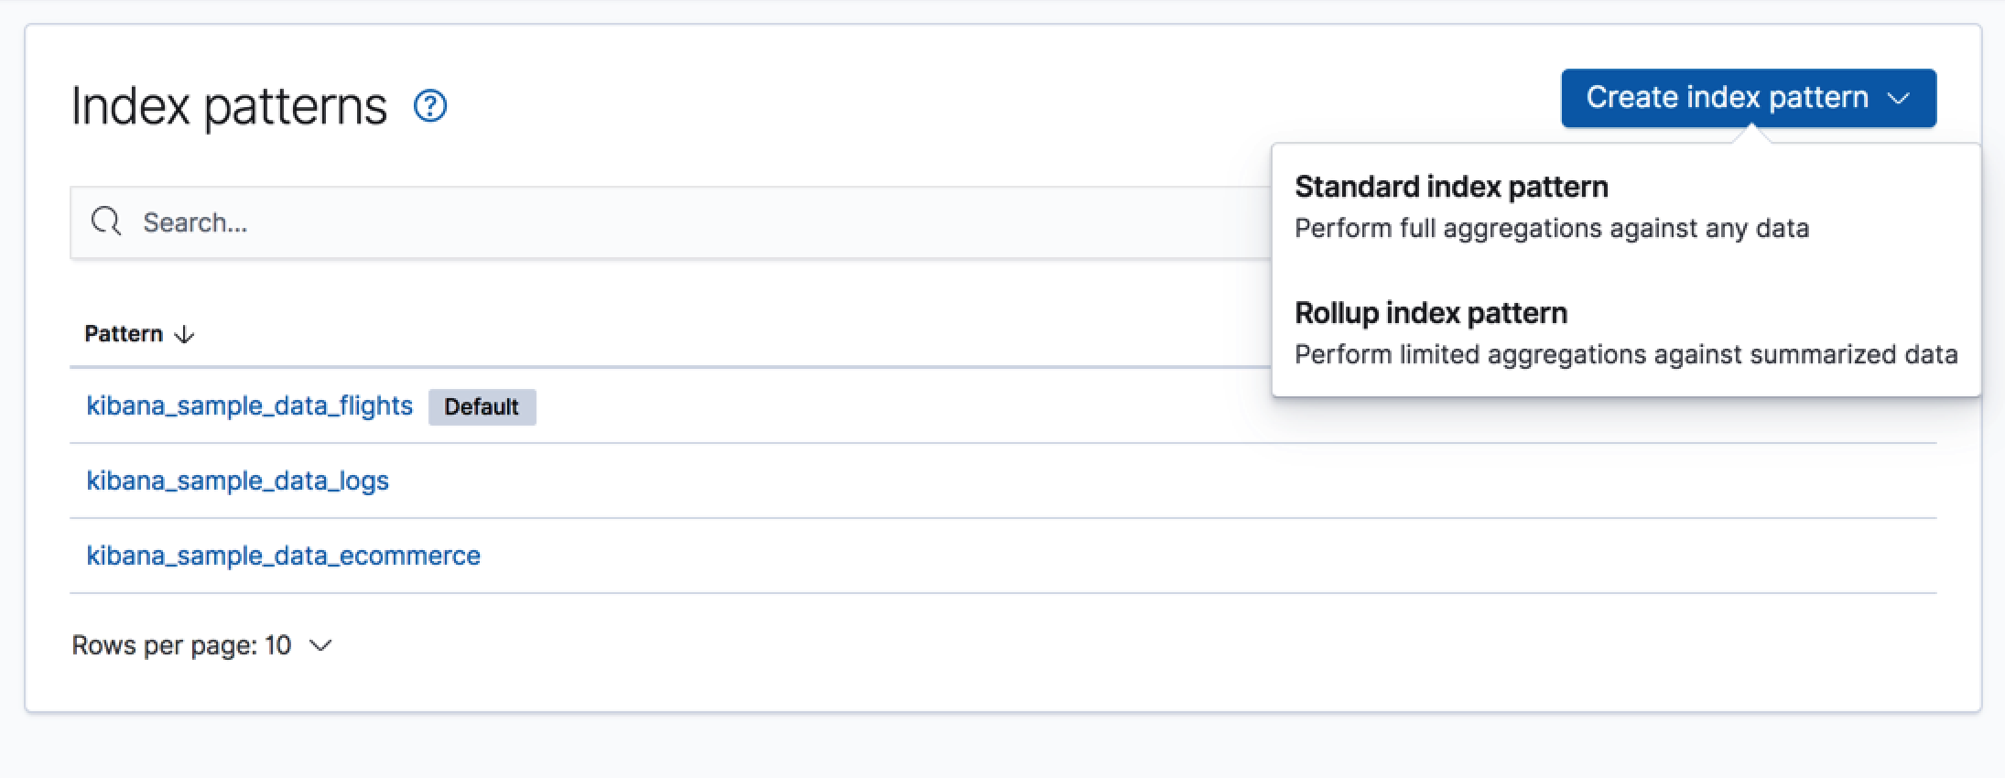Viewport: 2005px width, 778px height.
Task: Open the Rows per page: 10 selector
Action: coord(181,645)
